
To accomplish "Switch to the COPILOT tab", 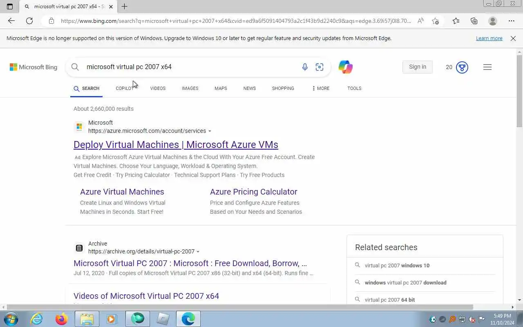I will click(x=125, y=88).
